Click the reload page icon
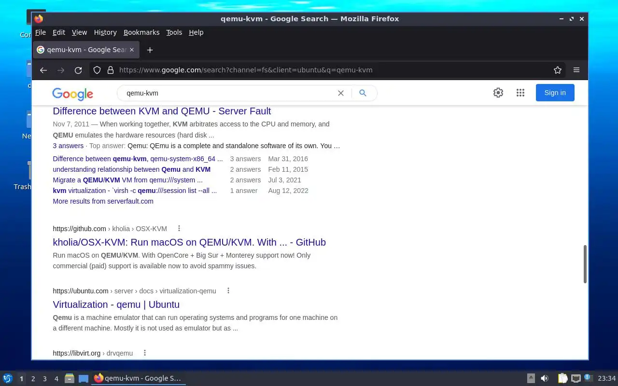 pyautogui.click(x=78, y=70)
